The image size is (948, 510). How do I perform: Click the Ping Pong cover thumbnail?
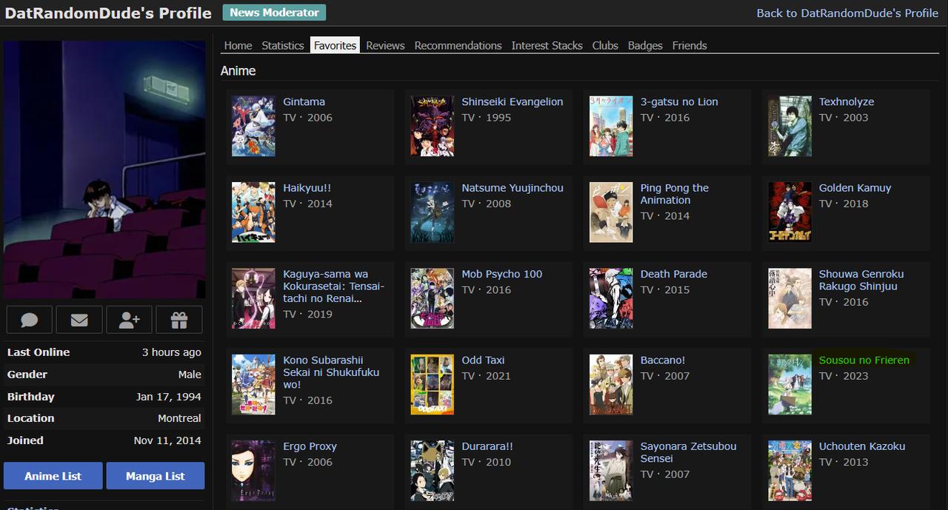tap(611, 212)
